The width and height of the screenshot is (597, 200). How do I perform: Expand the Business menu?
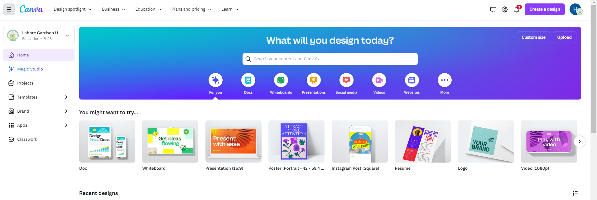[113, 9]
